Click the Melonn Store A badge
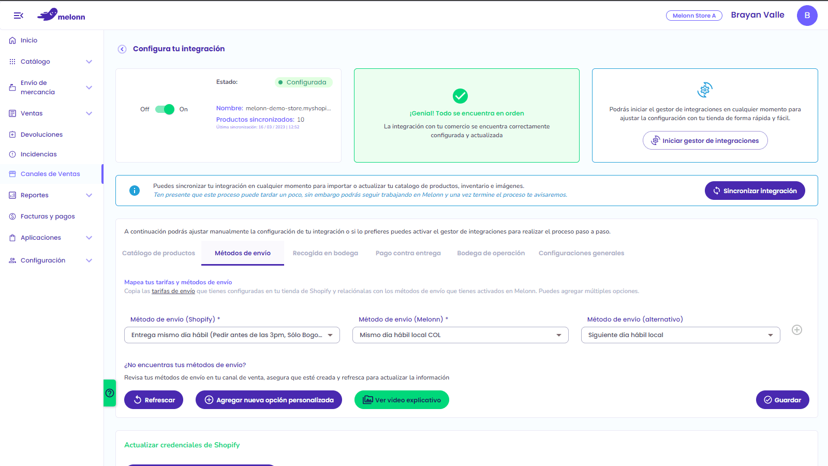Viewport: 828px width, 466px height. [693, 15]
